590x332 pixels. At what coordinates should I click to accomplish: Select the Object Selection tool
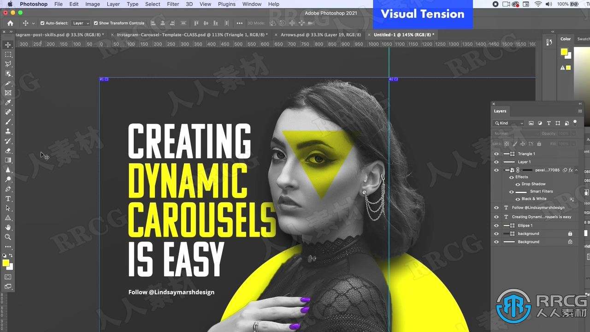8,74
